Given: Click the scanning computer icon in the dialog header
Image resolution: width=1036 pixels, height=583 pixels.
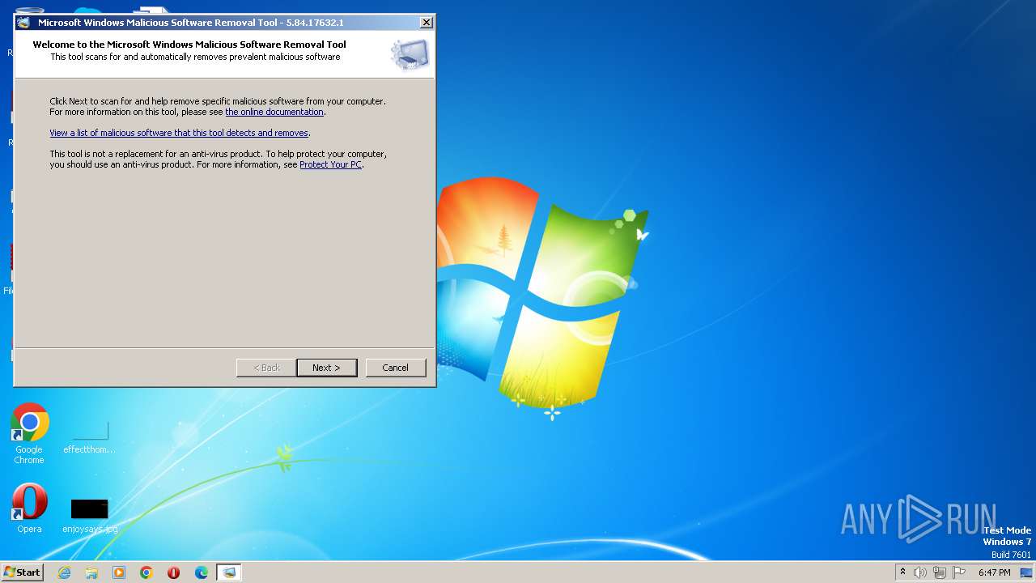Looking at the screenshot, I should (410, 54).
